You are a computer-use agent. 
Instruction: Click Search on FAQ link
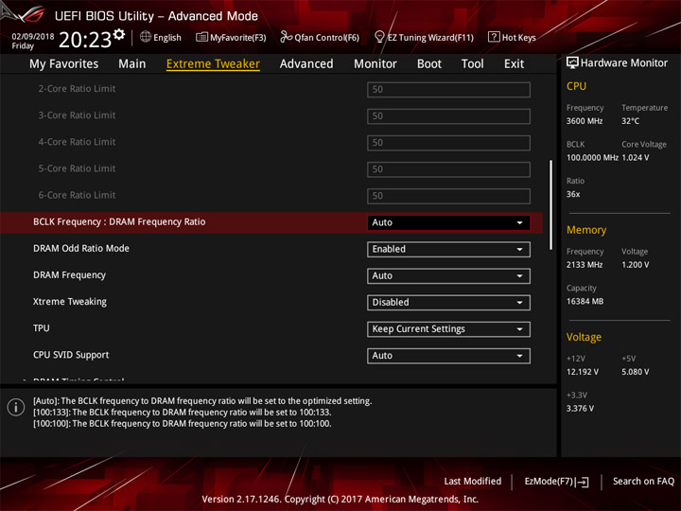(644, 482)
